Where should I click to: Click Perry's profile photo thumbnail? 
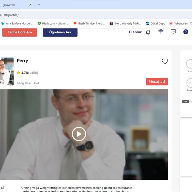point(7,71)
